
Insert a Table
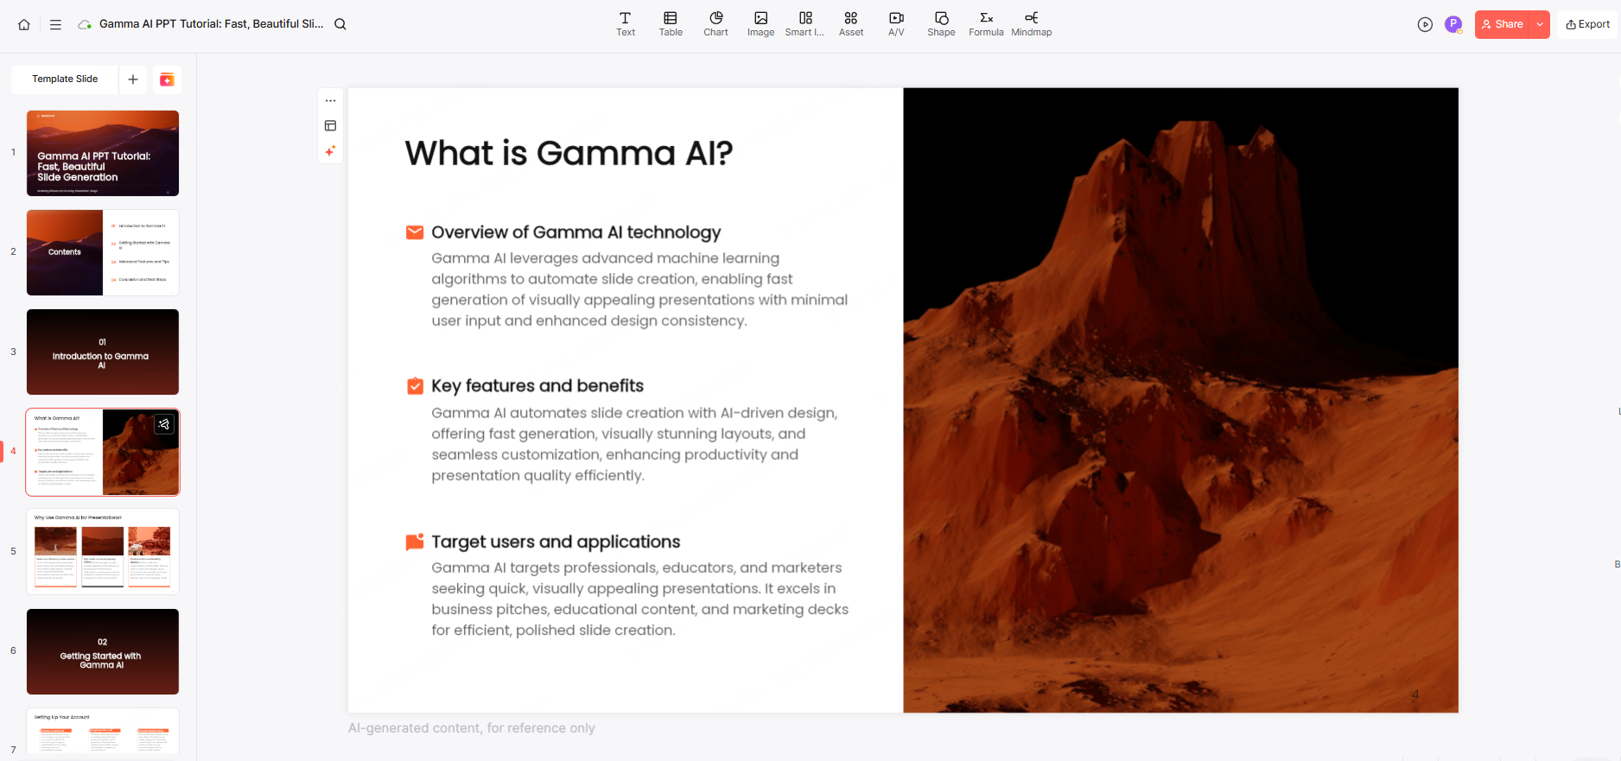[x=671, y=24]
